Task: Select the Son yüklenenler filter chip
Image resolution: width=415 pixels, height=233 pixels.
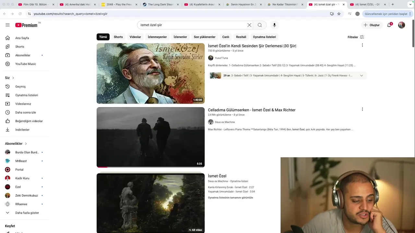Action: 205,37
